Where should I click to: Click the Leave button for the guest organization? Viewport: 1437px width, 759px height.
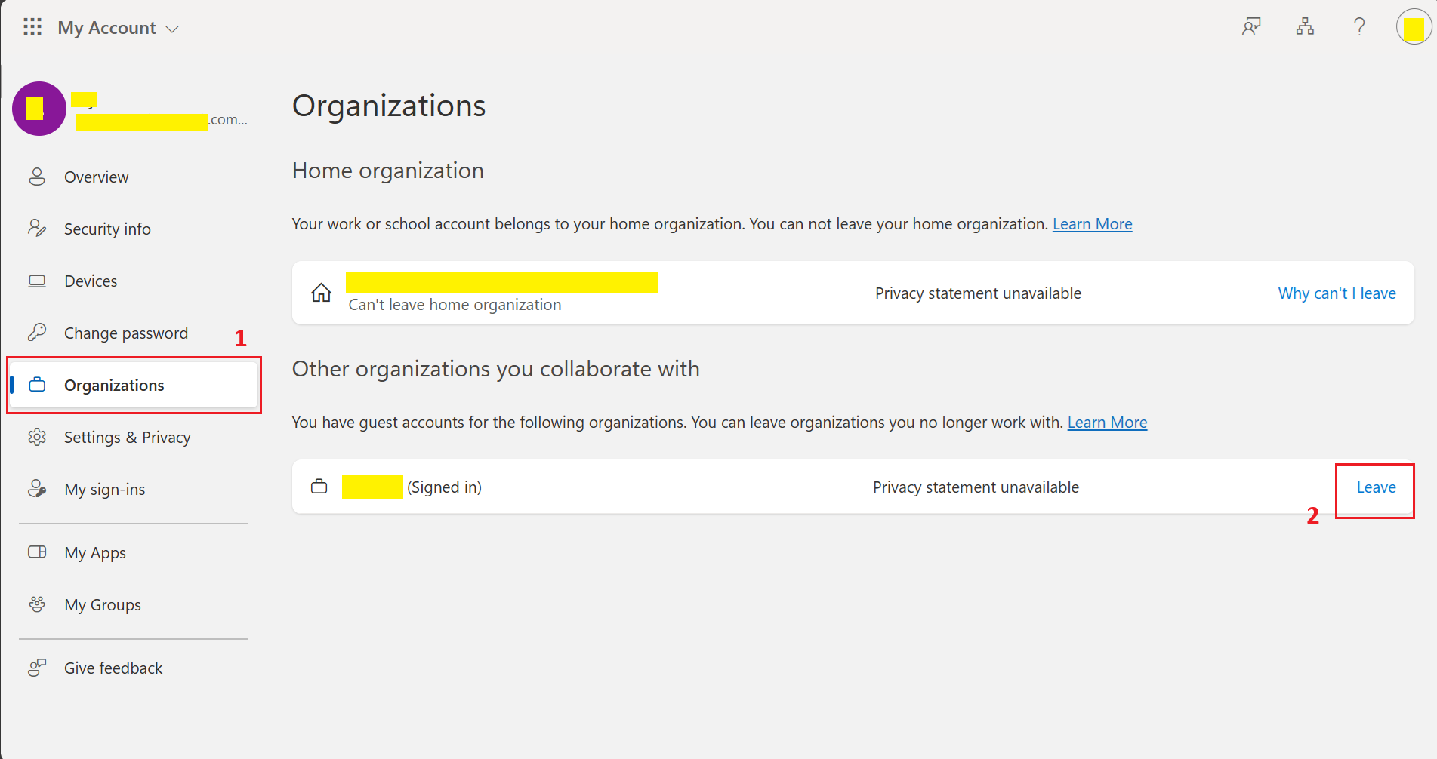(1374, 487)
